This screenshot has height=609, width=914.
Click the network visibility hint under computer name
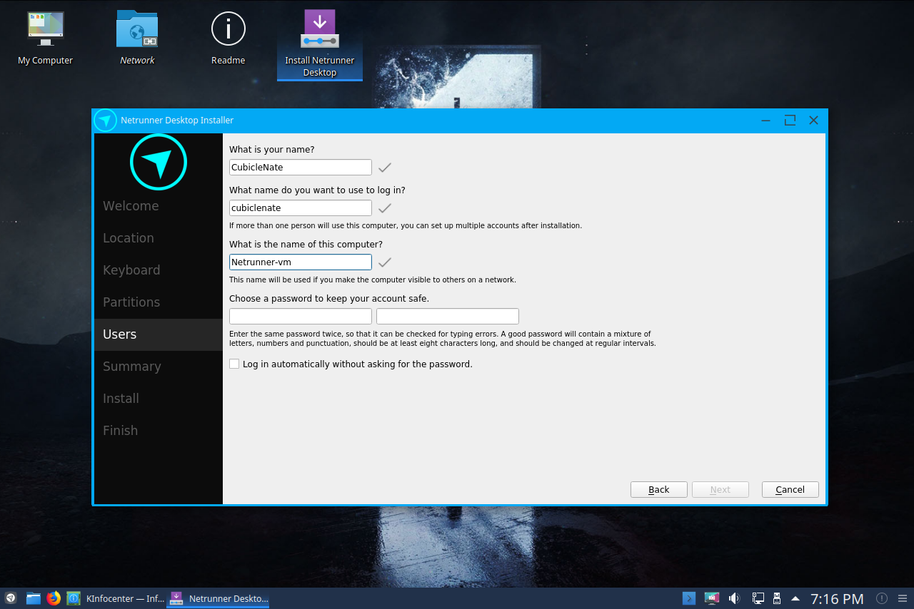(x=373, y=280)
